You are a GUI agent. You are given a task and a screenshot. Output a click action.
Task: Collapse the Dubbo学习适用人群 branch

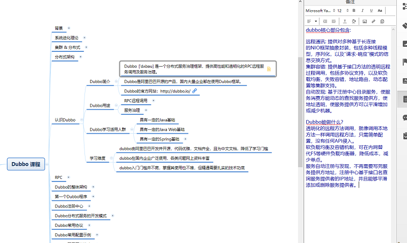[x=132, y=130]
